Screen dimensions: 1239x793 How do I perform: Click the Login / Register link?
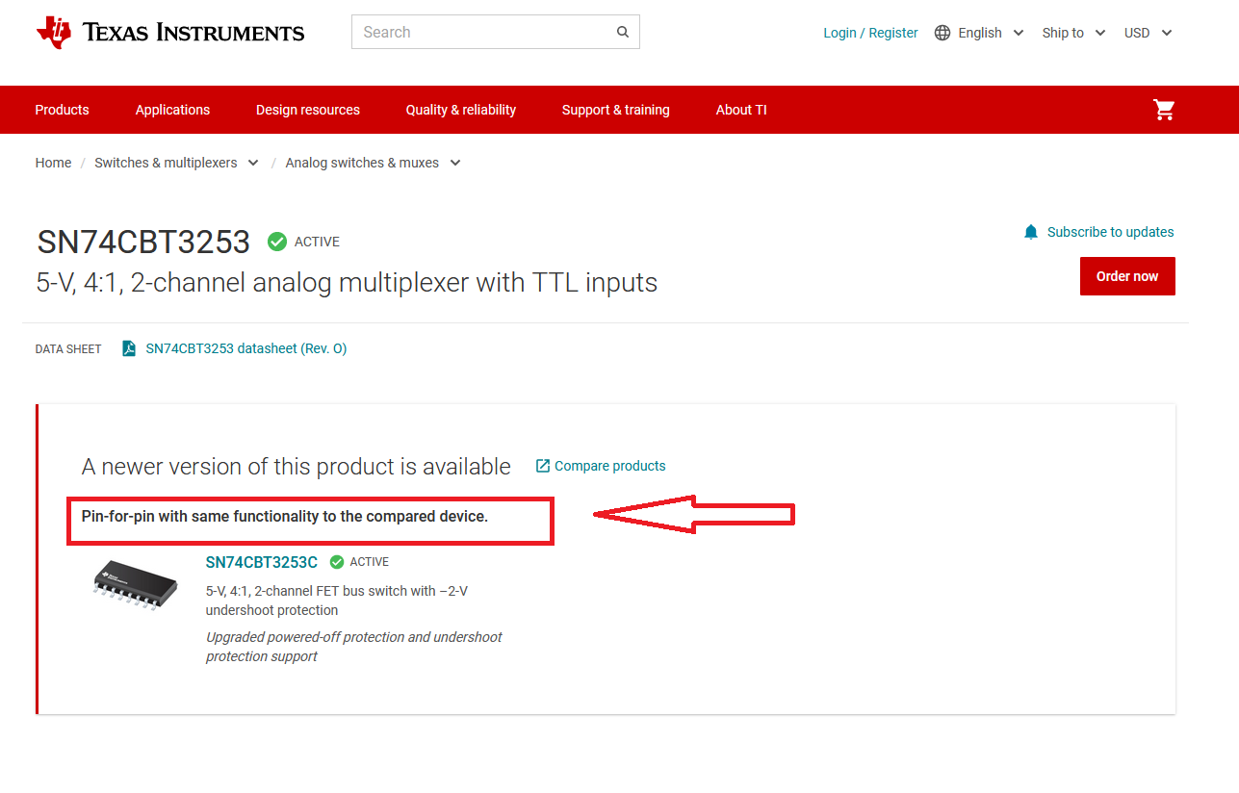pos(870,33)
